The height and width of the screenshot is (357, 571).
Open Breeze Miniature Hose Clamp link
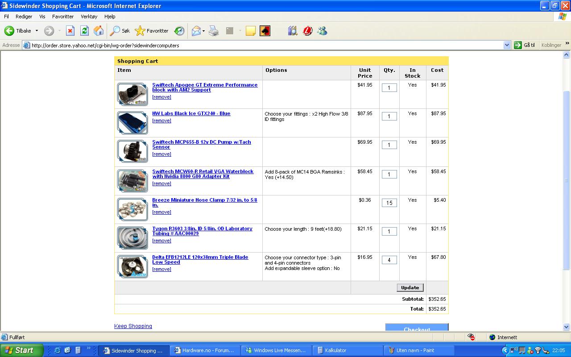pyautogui.click(x=205, y=202)
